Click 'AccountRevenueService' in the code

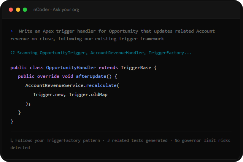pyautogui.click(x=54, y=85)
